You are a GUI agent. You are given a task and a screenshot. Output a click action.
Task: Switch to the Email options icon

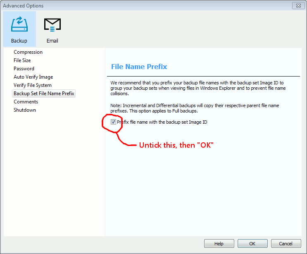(x=52, y=29)
